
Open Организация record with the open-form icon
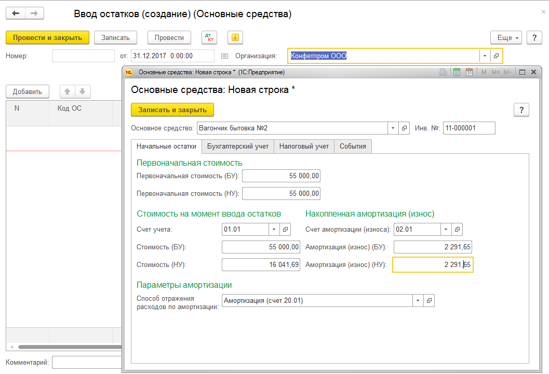point(497,56)
